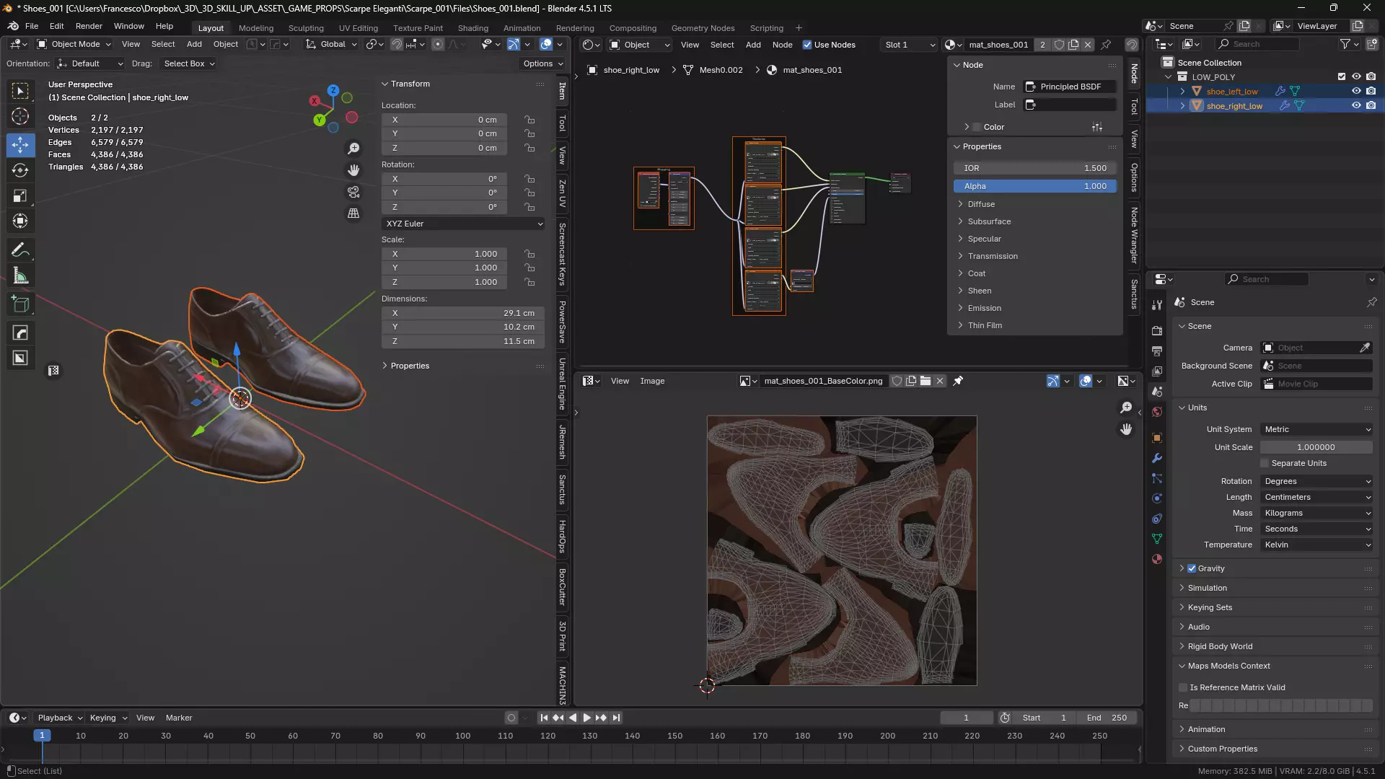Image resolution: width=1385 pixels, height=779 pixels.
Task: Hide shoe_left_low in viewport
Action: (1356, 91)
